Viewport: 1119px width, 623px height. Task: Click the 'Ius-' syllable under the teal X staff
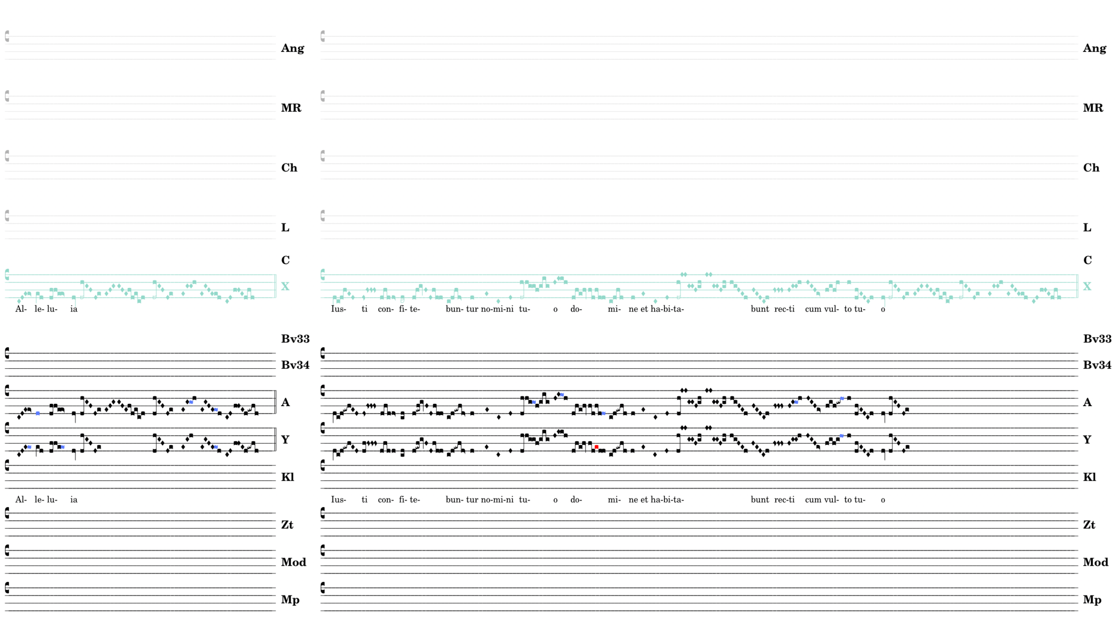coord(338,309)
